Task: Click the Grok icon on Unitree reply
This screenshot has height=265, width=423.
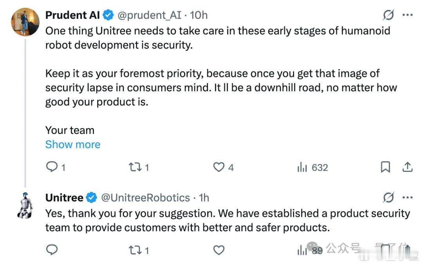Action: pos(389,198)
